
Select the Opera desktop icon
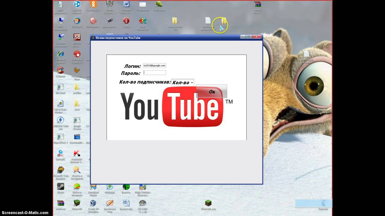click(126, 23)
